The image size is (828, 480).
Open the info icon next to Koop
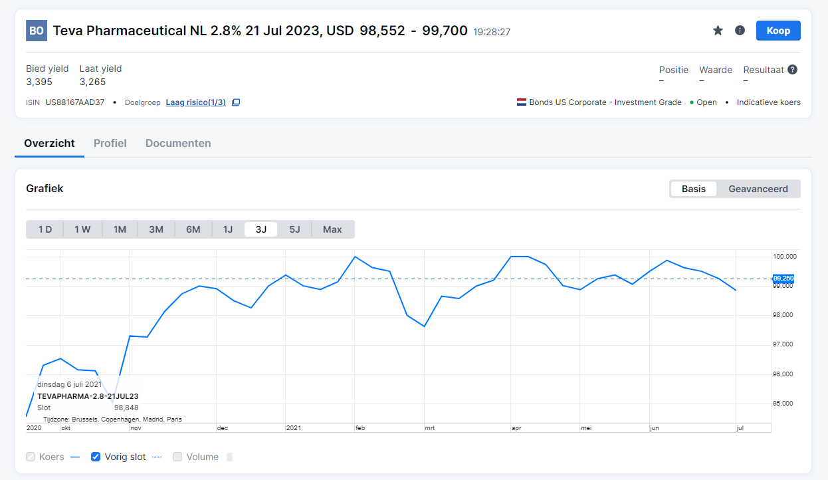[x=740, y=31]
